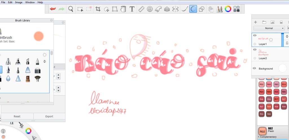Toggle the lock icon on Layer1

(x=287, y=43)
